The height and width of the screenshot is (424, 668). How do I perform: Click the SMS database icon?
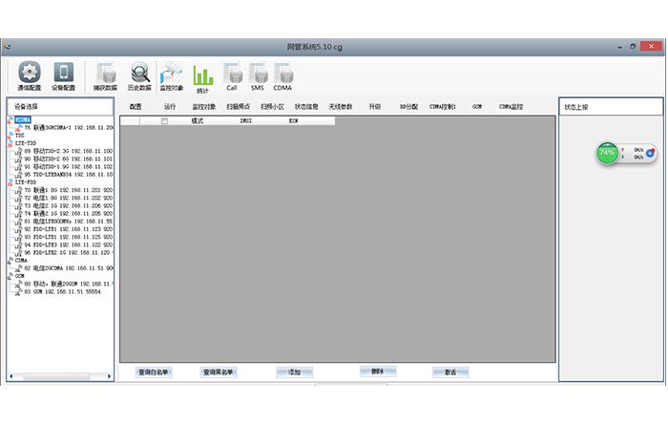[258, 74]
